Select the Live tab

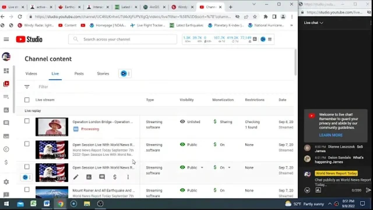[x=55, y=73]
